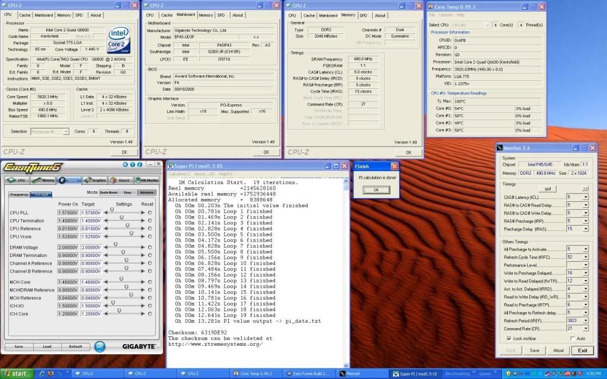
Task: Open the Smart tab in EasyTune6
Action: pyautogui.click(x=120, y=180)
